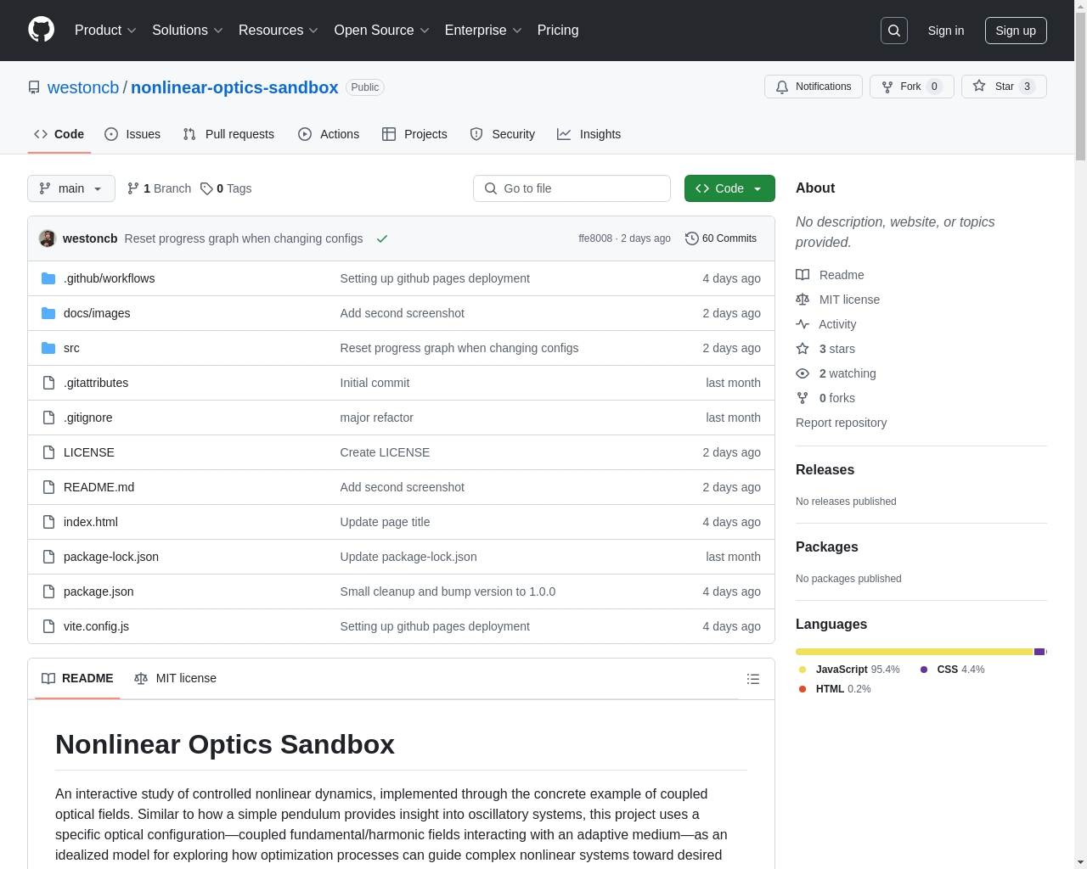View the 60 Commits history

coord(721,238)
